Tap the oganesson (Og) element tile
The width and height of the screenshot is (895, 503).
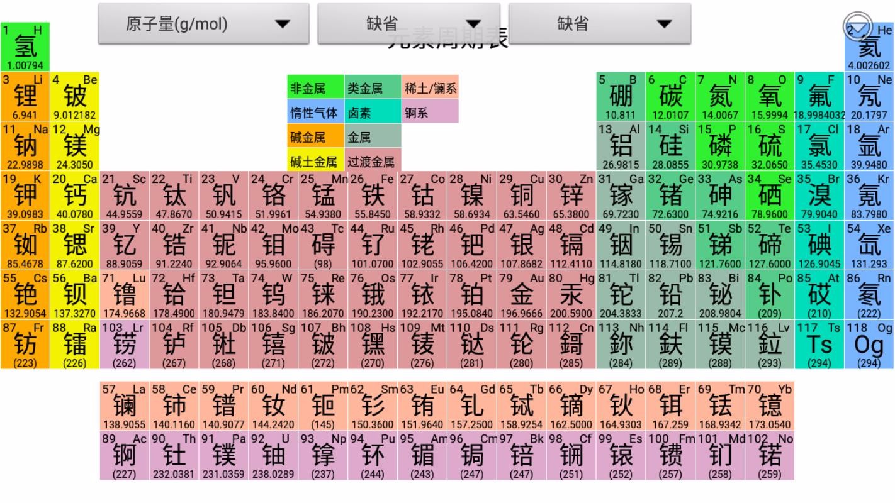869,345
